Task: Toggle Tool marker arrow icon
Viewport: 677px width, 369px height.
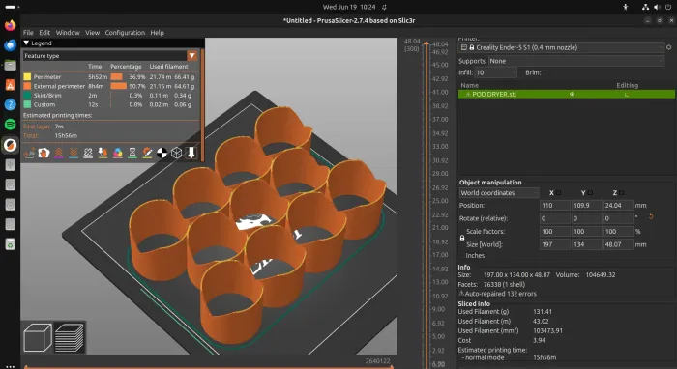Action: [x=191, y=153]
